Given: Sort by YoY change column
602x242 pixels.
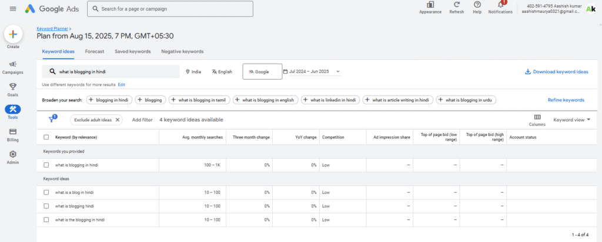Looking at the screenshot, I should point(306,137).
